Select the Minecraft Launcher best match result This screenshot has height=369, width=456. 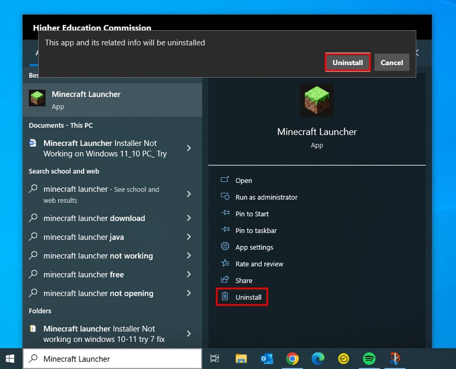tap(112, 100)
